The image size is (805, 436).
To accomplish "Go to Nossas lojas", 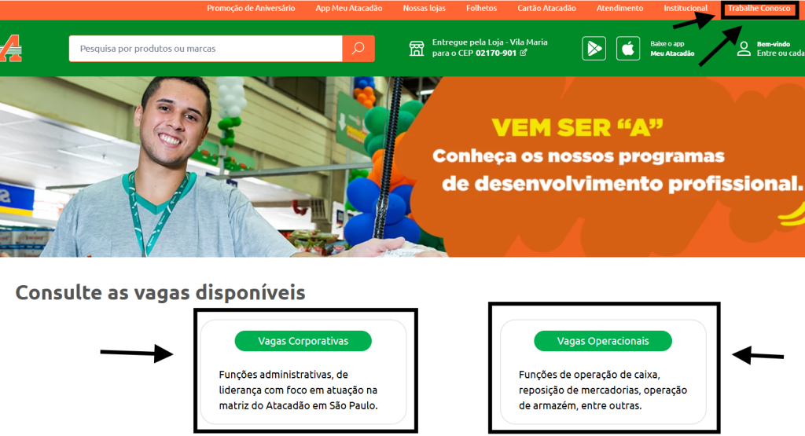I will [x=424, y=8].
